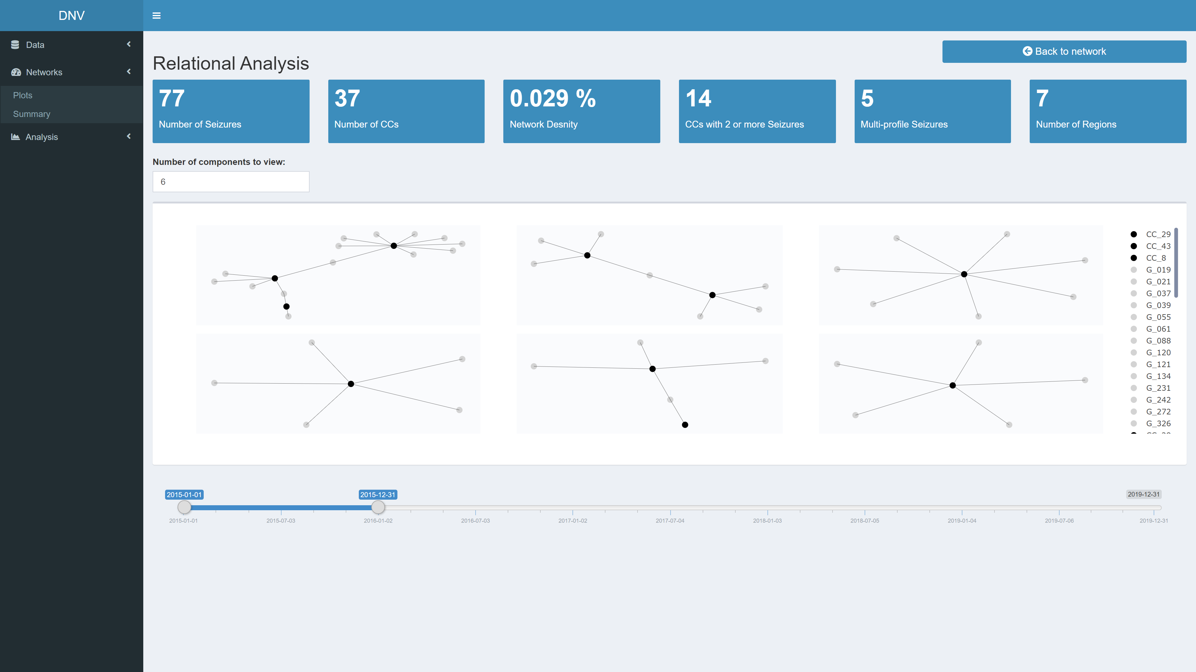This screenshot has width=1196, height=672.
Task: Click the number of components input field
Action: coord(231,182)
